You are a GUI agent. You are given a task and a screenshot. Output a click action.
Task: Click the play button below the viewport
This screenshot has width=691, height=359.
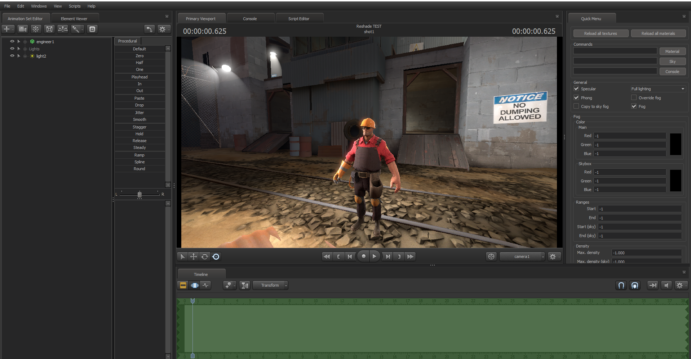coord(375,256)
